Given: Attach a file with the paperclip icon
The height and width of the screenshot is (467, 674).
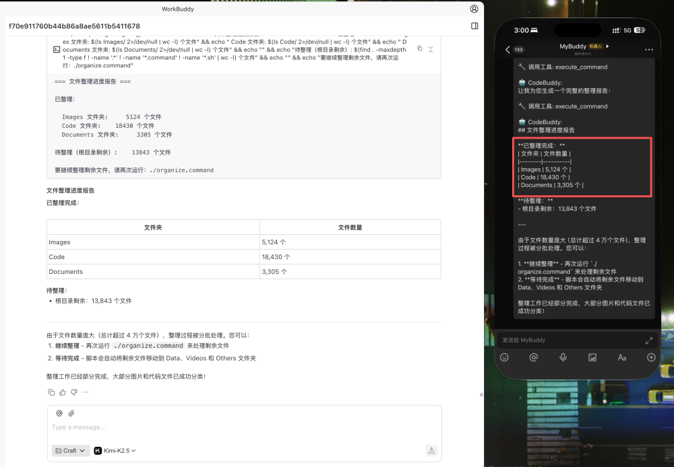Looking at the screenshot, I should [x=71, y=412].
